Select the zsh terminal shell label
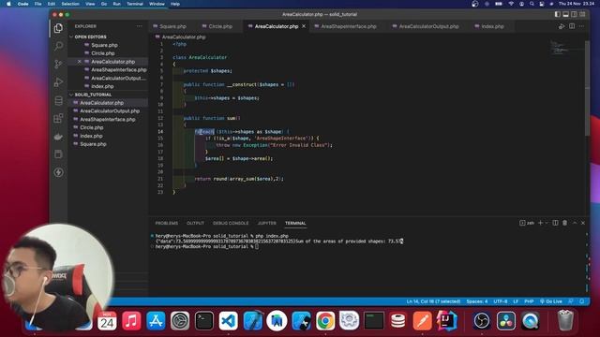The width and height of the screenshot is (600, 337). tap(527, 223)
